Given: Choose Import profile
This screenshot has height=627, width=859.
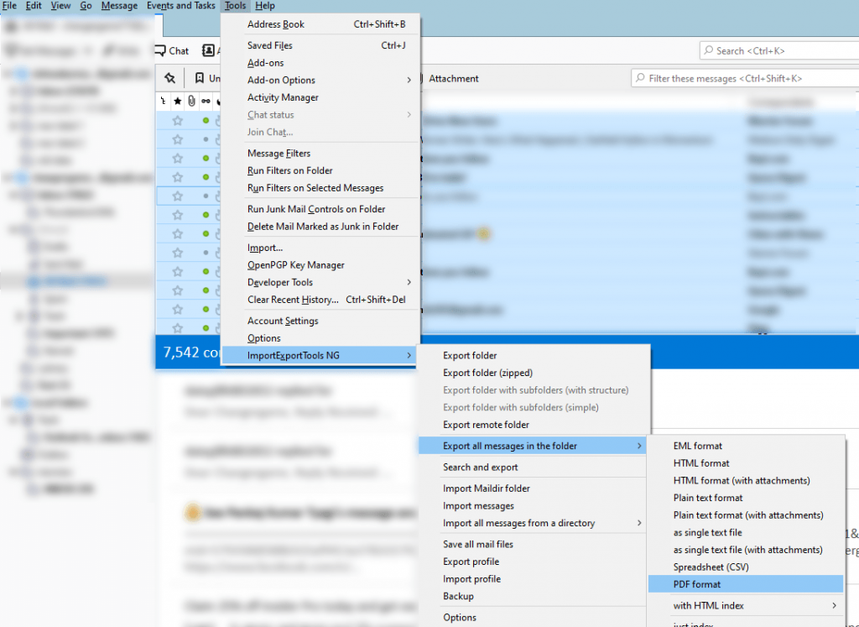Looking at the screenshot, I should coord(533,579).
